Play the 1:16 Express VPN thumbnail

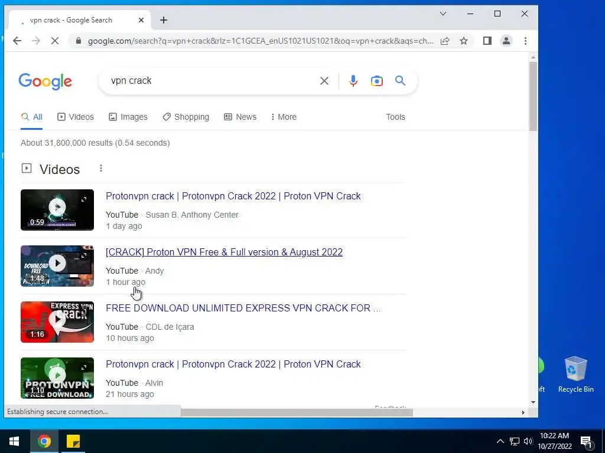57,322
